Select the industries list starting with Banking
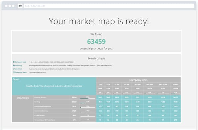 71,65
